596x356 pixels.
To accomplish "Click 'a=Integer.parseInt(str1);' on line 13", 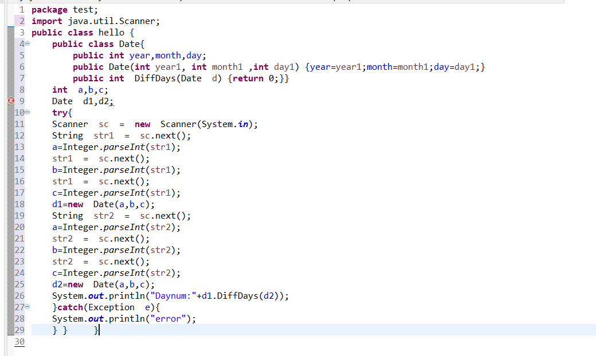I will pos(116,147).
